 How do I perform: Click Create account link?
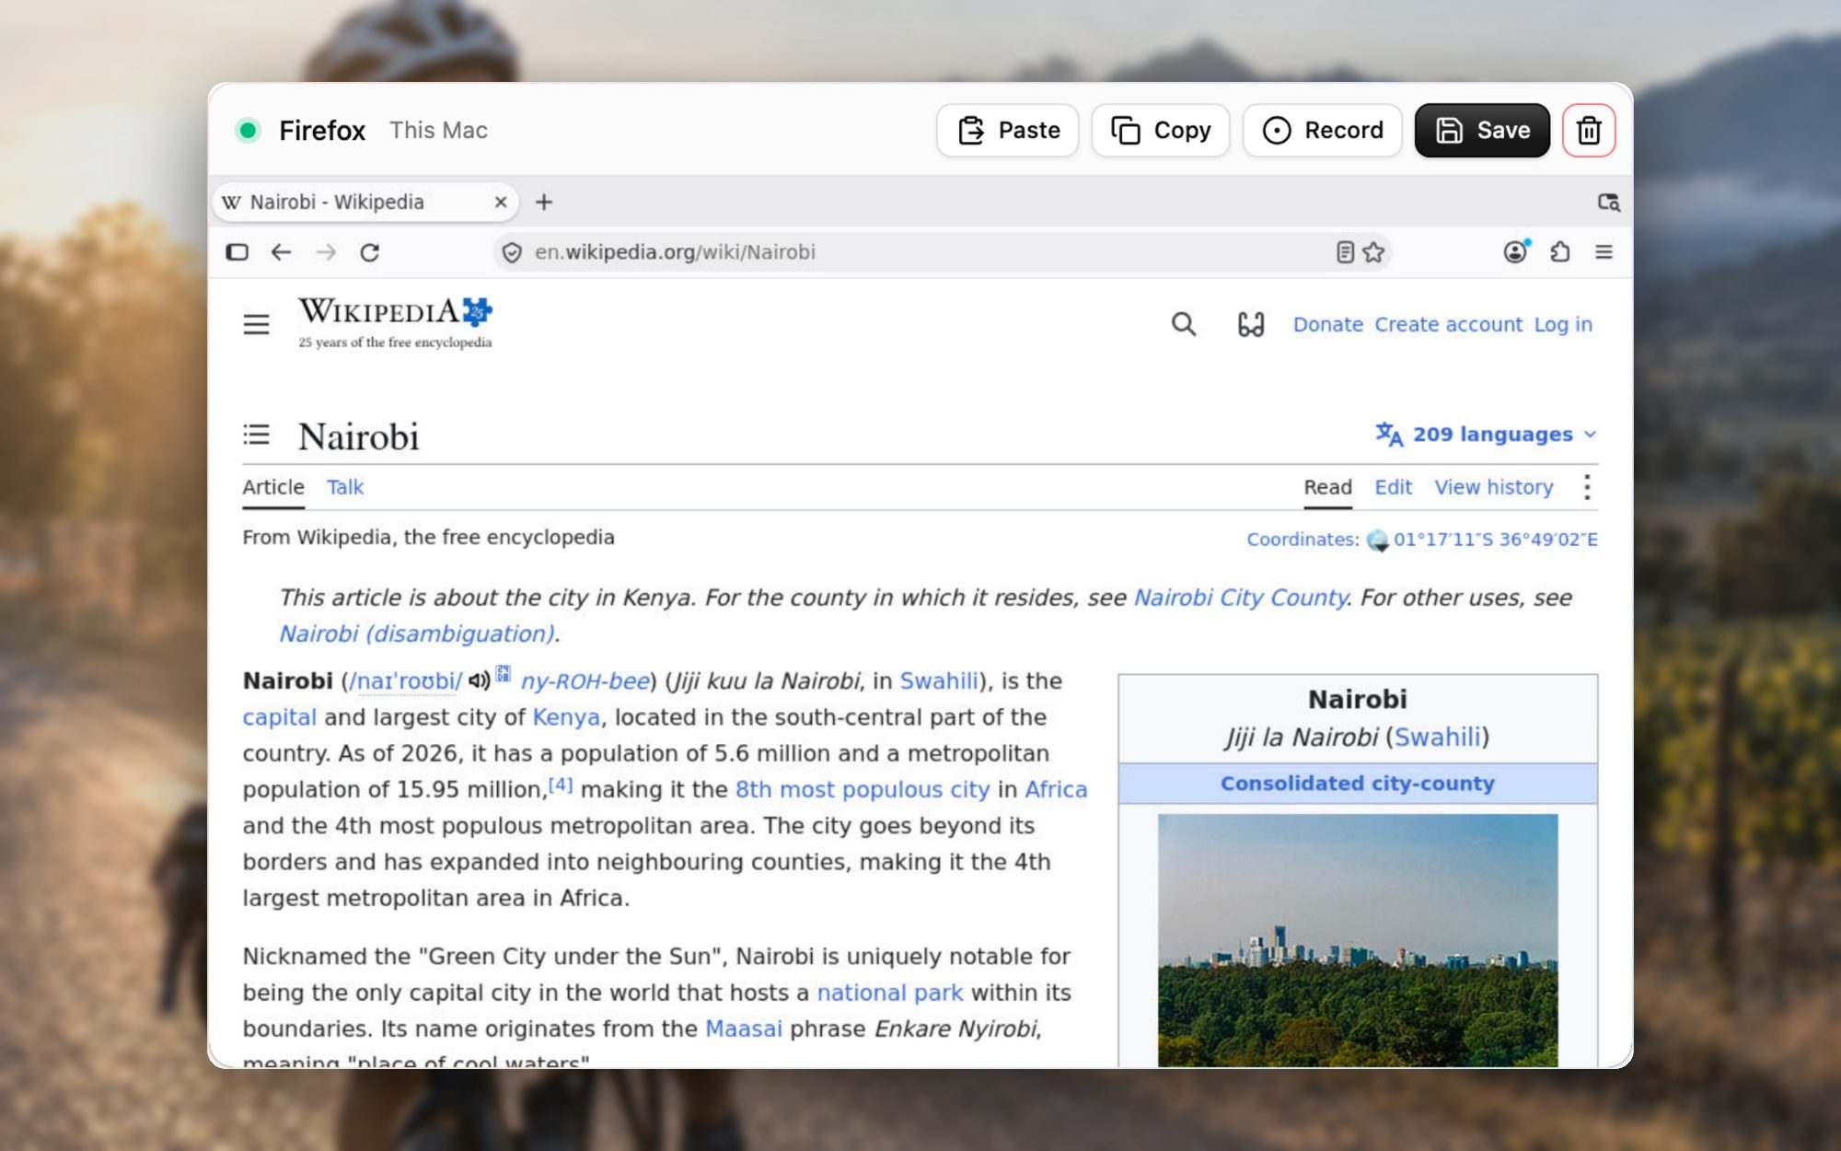[1448, 324]
